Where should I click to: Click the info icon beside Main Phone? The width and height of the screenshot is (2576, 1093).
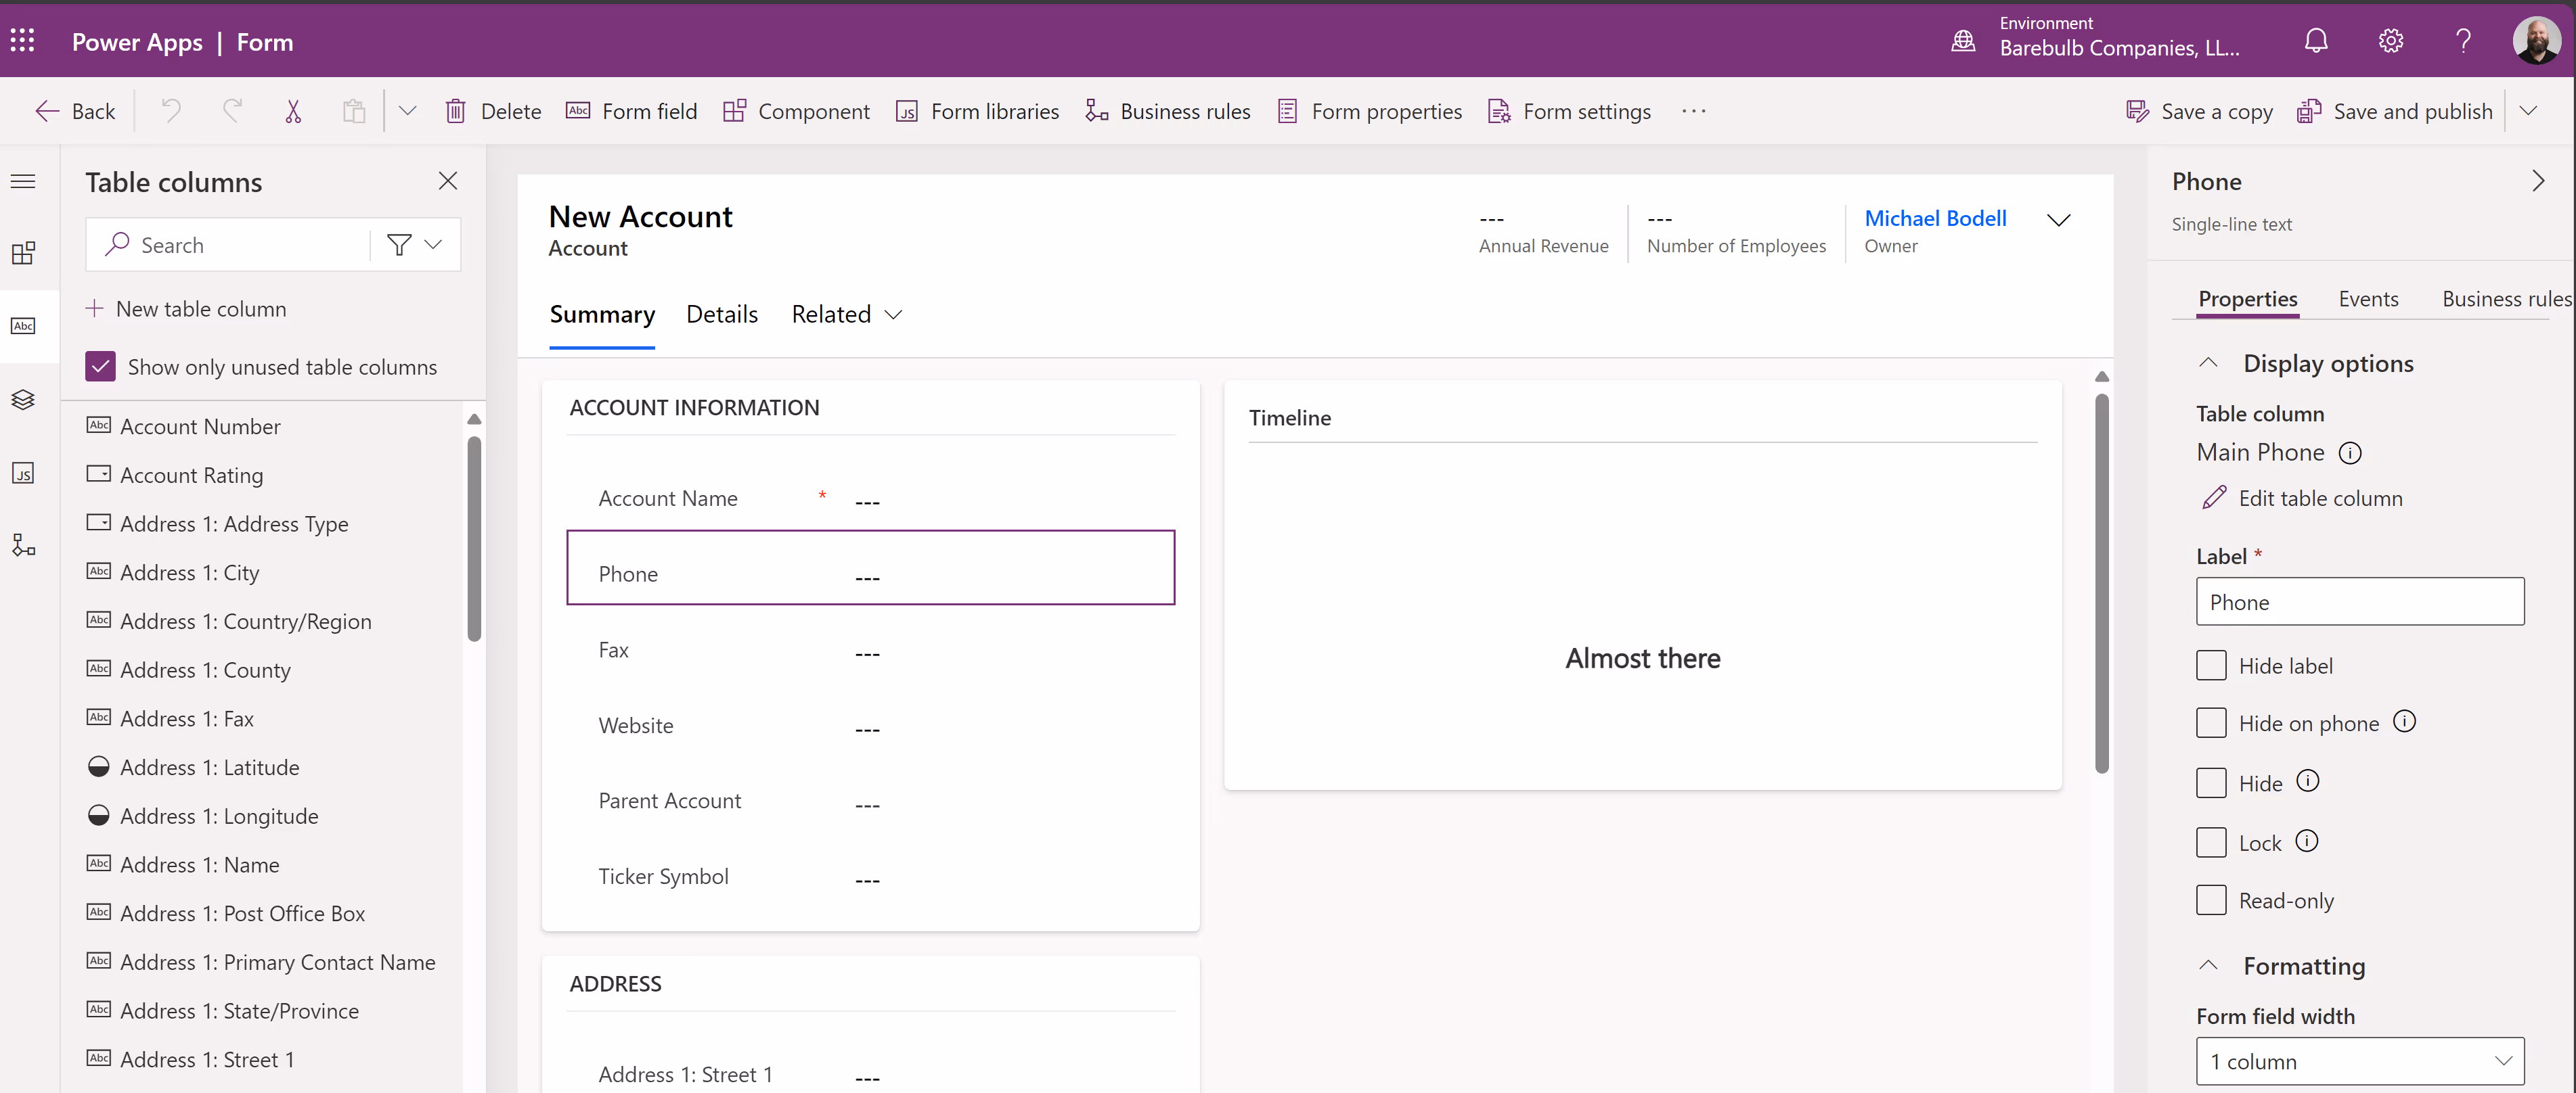(x=2349, y=454)
